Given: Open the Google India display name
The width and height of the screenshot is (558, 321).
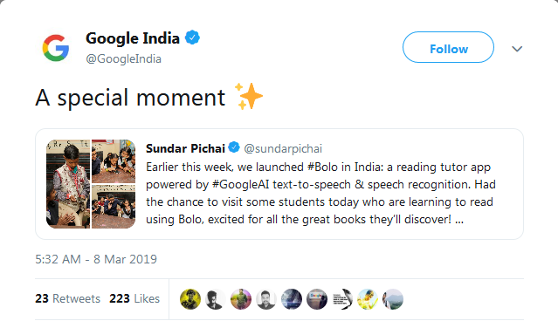Looking at the screenshot, I should pyautogui.click(x=133, y=38).
